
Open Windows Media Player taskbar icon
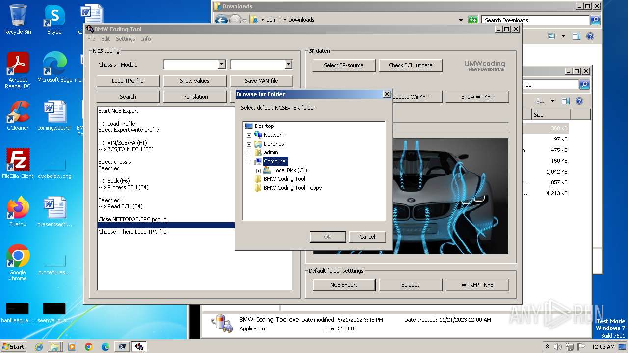(x=72, y=347)
